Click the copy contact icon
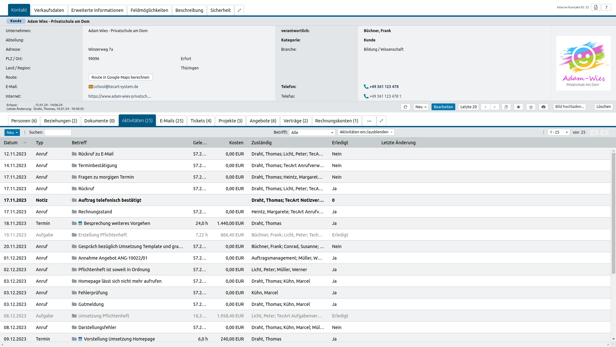 tap(506, 107)
